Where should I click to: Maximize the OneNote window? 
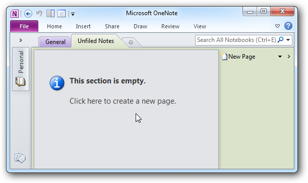pyautogui.click(x=264, y=11)
